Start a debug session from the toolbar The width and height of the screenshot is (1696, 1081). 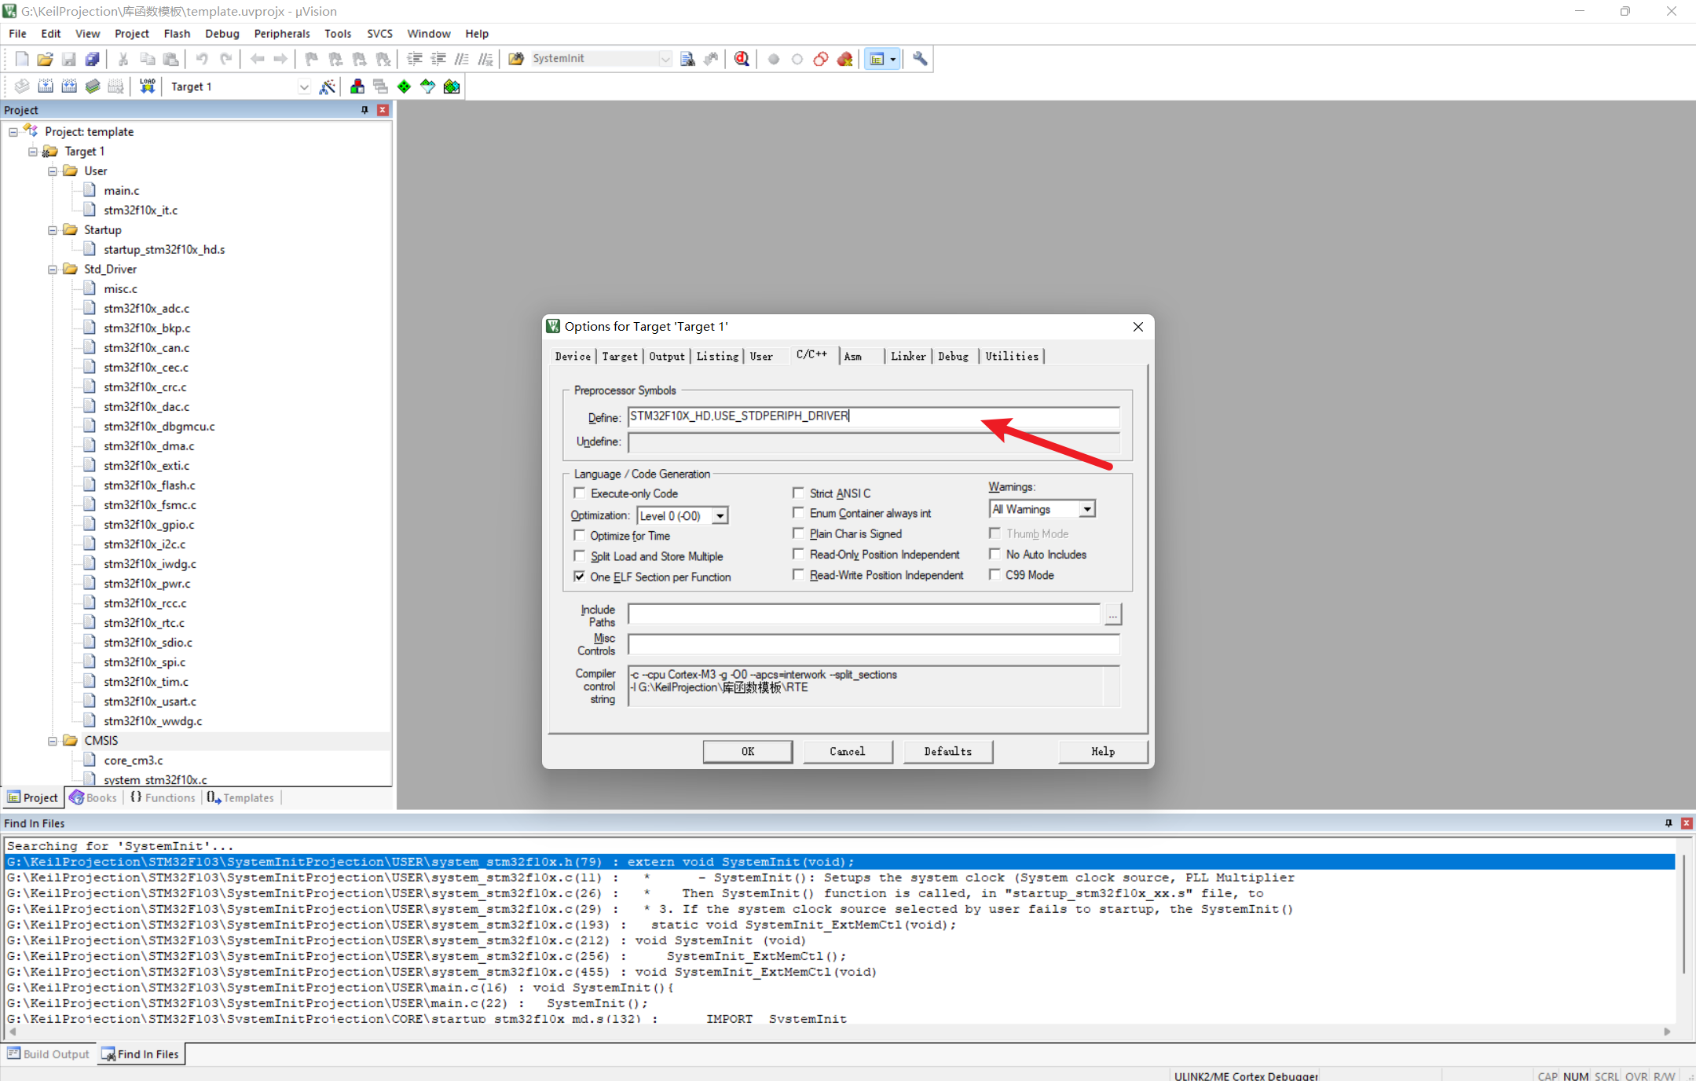741,58
